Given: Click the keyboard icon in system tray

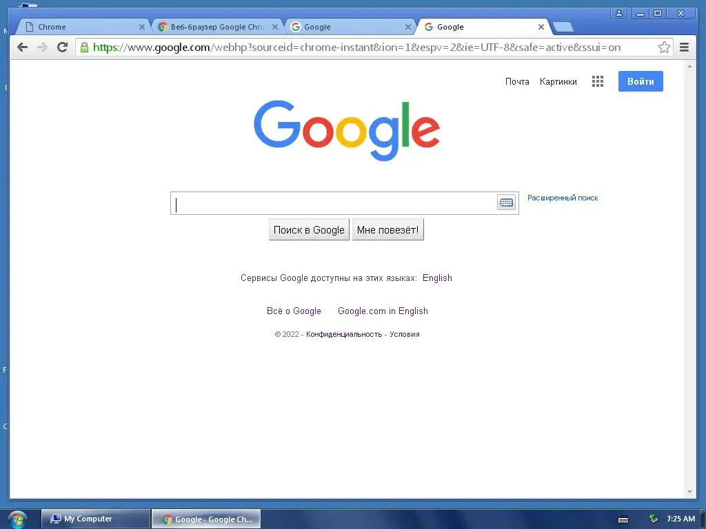Looking at the screenshot, I should point(623,519).
